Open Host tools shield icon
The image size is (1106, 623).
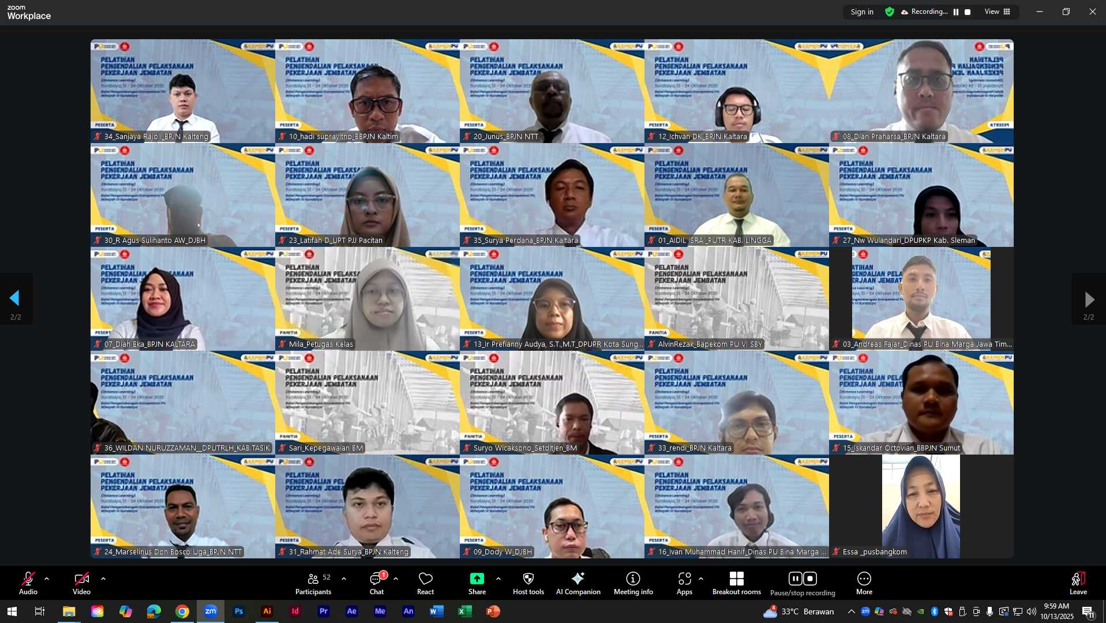[x=528, y=583]
